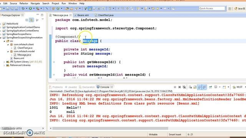Select the HelloWorld project
The height and width of the screenshot is (138, 246).
[12, 24]
